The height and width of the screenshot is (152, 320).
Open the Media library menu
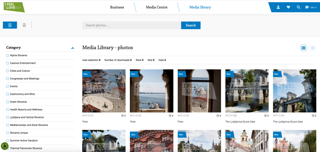200,7
